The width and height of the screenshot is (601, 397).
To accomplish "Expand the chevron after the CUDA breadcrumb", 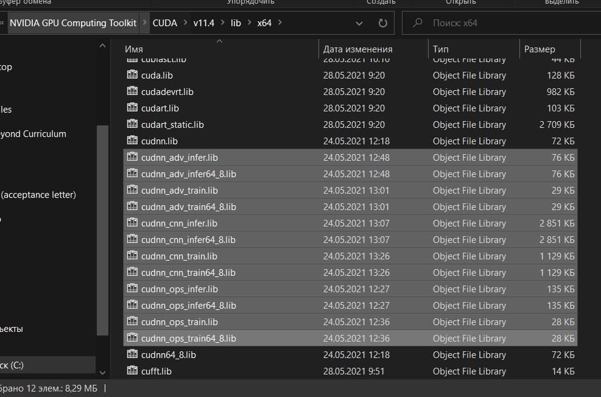I will [x=185, y=23].
